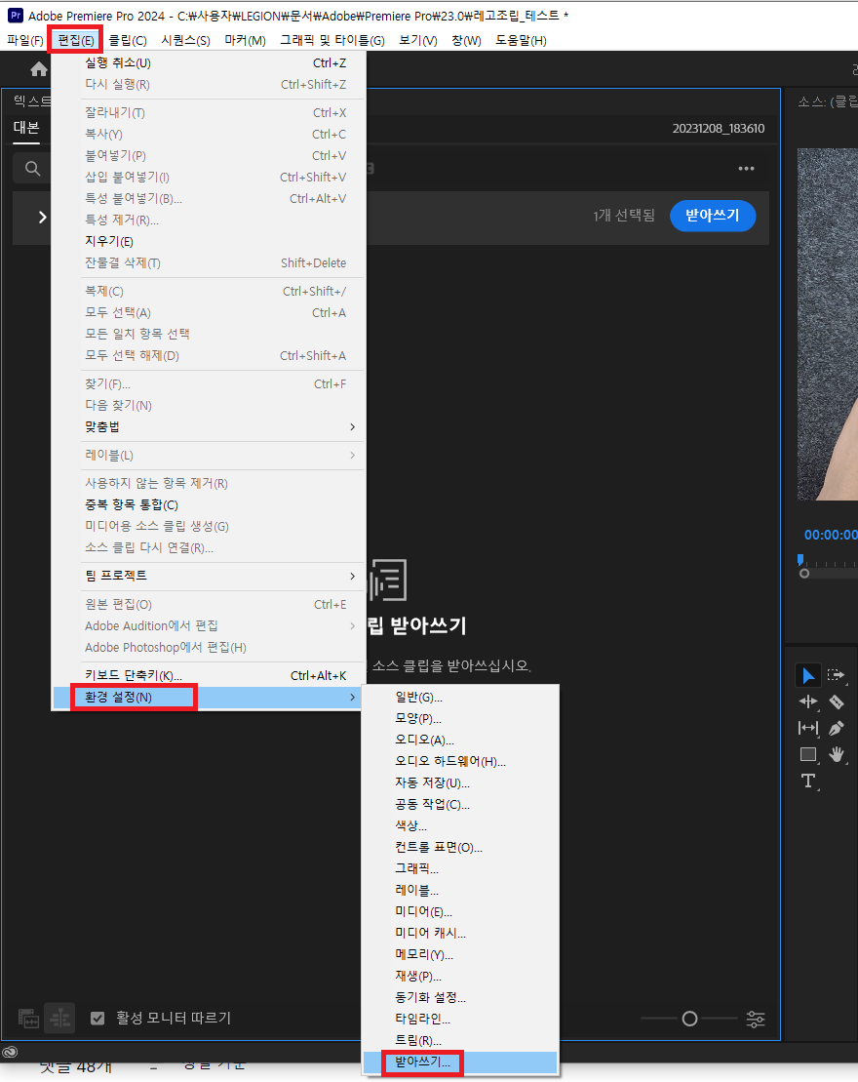This screenshot has width=858, height=1082.
Task: Choose 지우기(E) from the edit menu
Action: [209, 242]
